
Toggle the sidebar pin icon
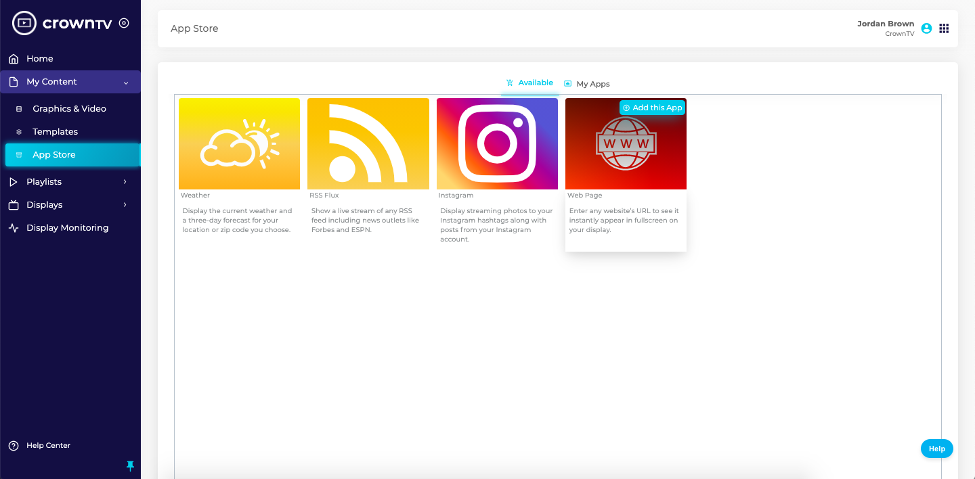click(x=131, y=466)
